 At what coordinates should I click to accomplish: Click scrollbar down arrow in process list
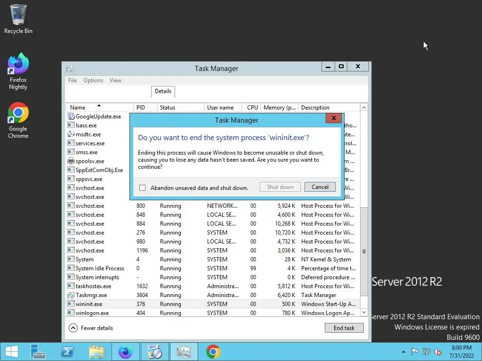[364, 313]
